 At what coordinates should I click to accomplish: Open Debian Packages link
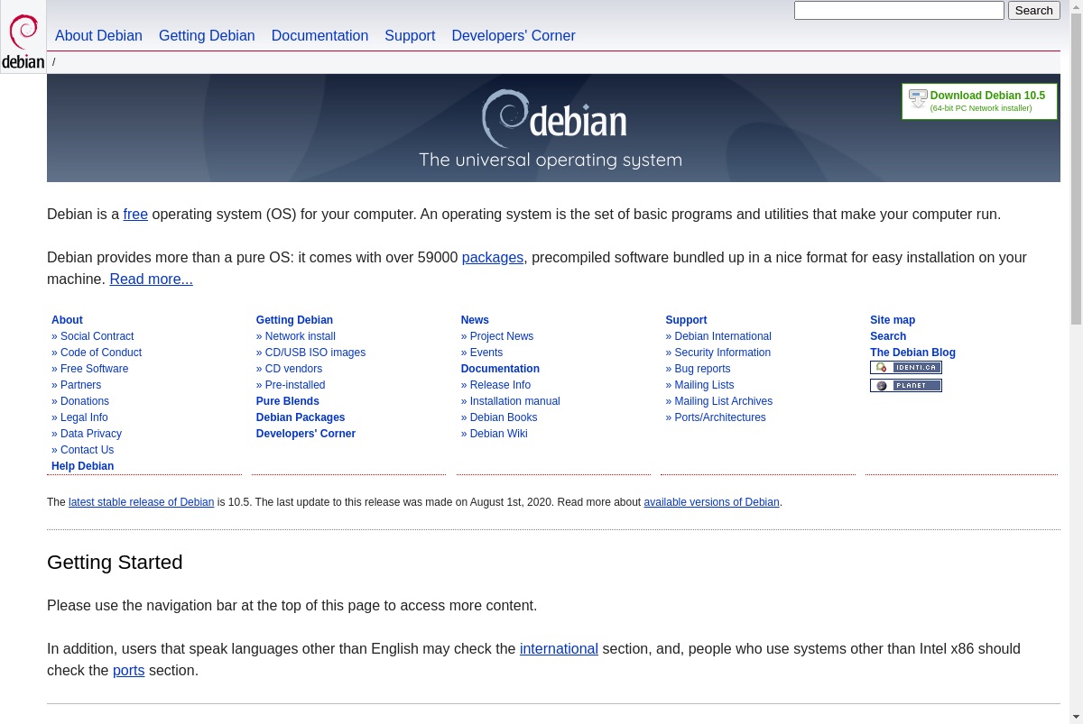point(301,417)
